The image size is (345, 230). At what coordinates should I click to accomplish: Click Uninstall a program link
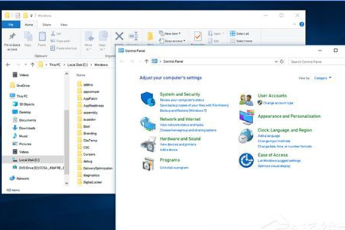click(174, 168)
